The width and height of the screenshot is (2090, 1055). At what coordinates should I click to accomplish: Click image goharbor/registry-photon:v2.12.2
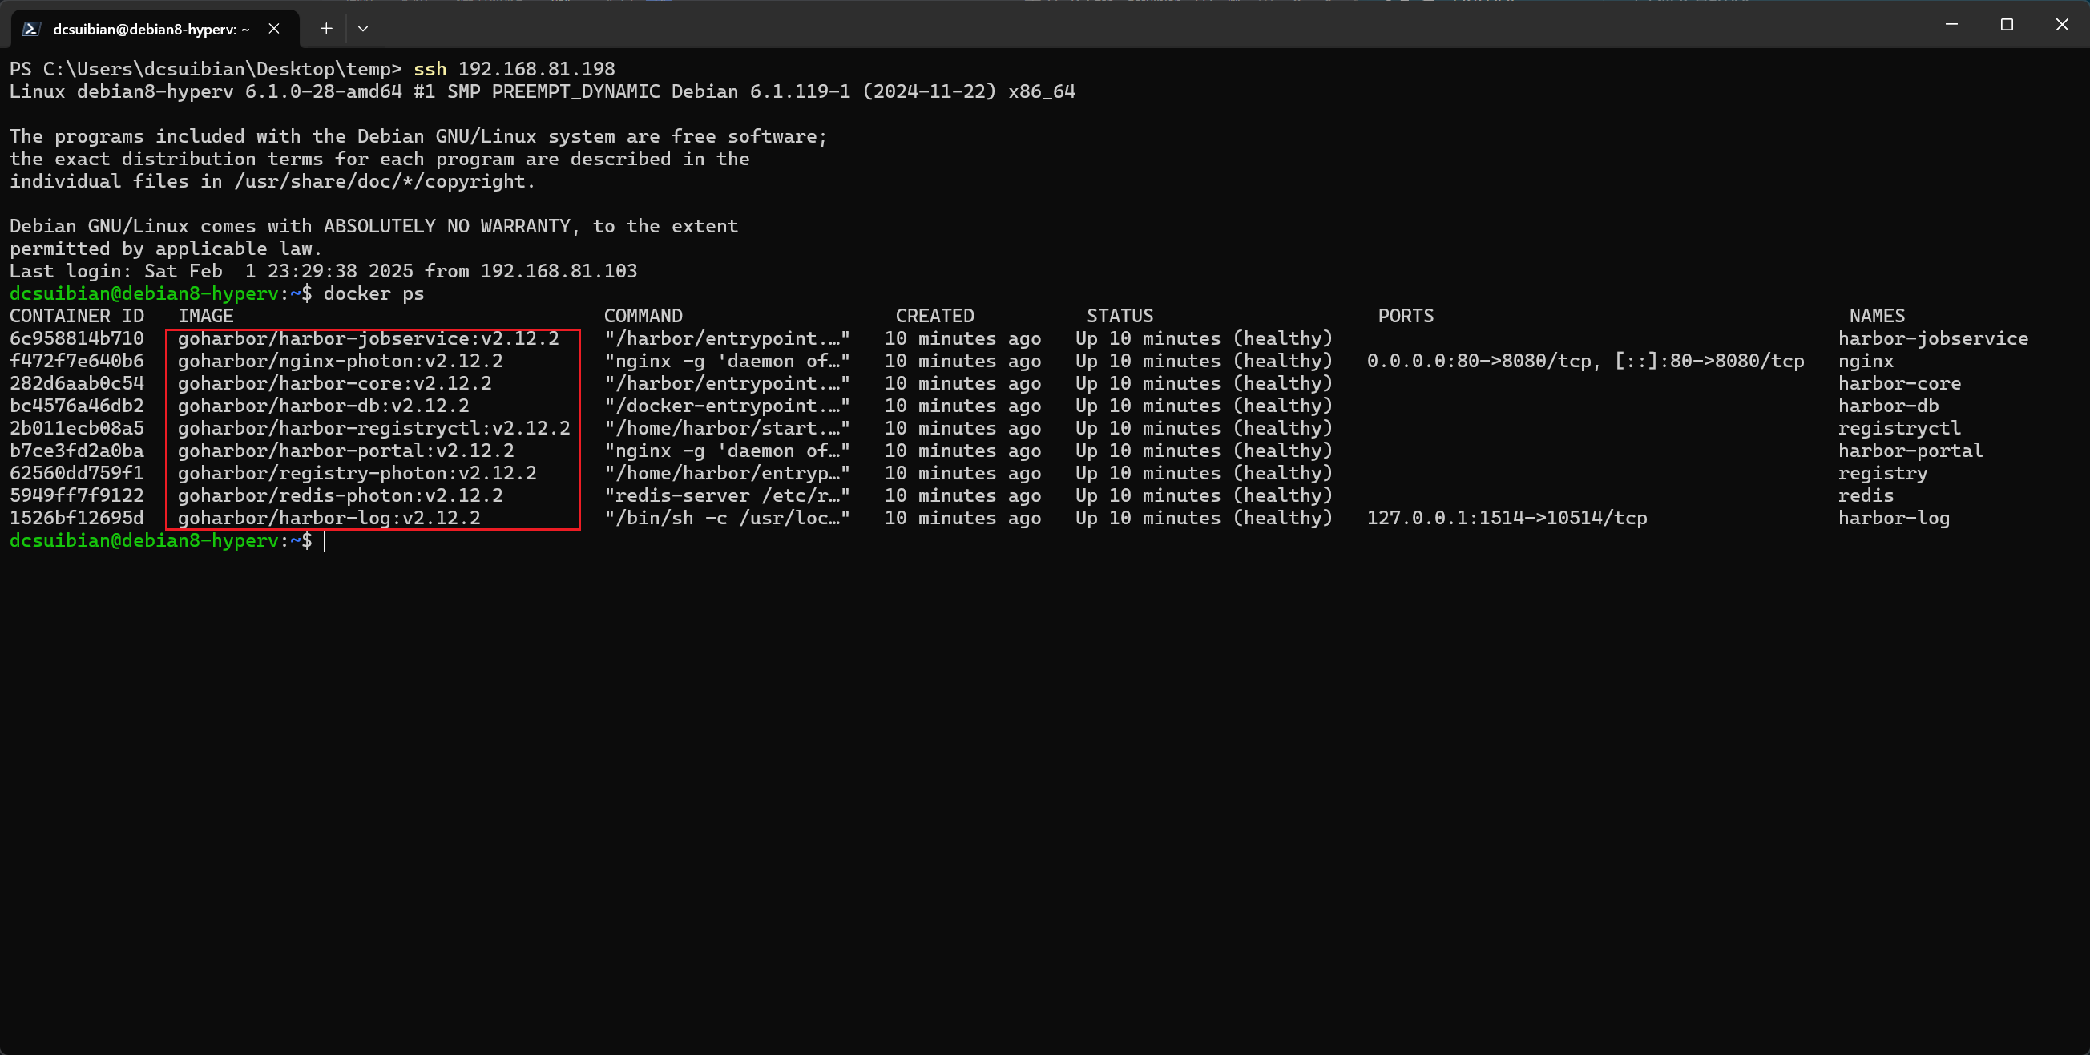[x=357, y=473]
